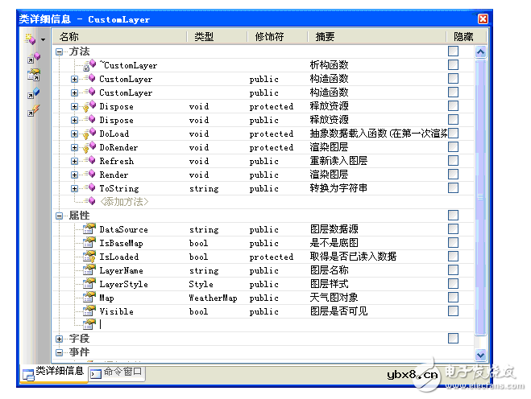Image resolution: width=531 pixels, height=399 pixels.
Task: Tick hide checkbox for ~CustomLayer row
Action: (x=453, y=64)
